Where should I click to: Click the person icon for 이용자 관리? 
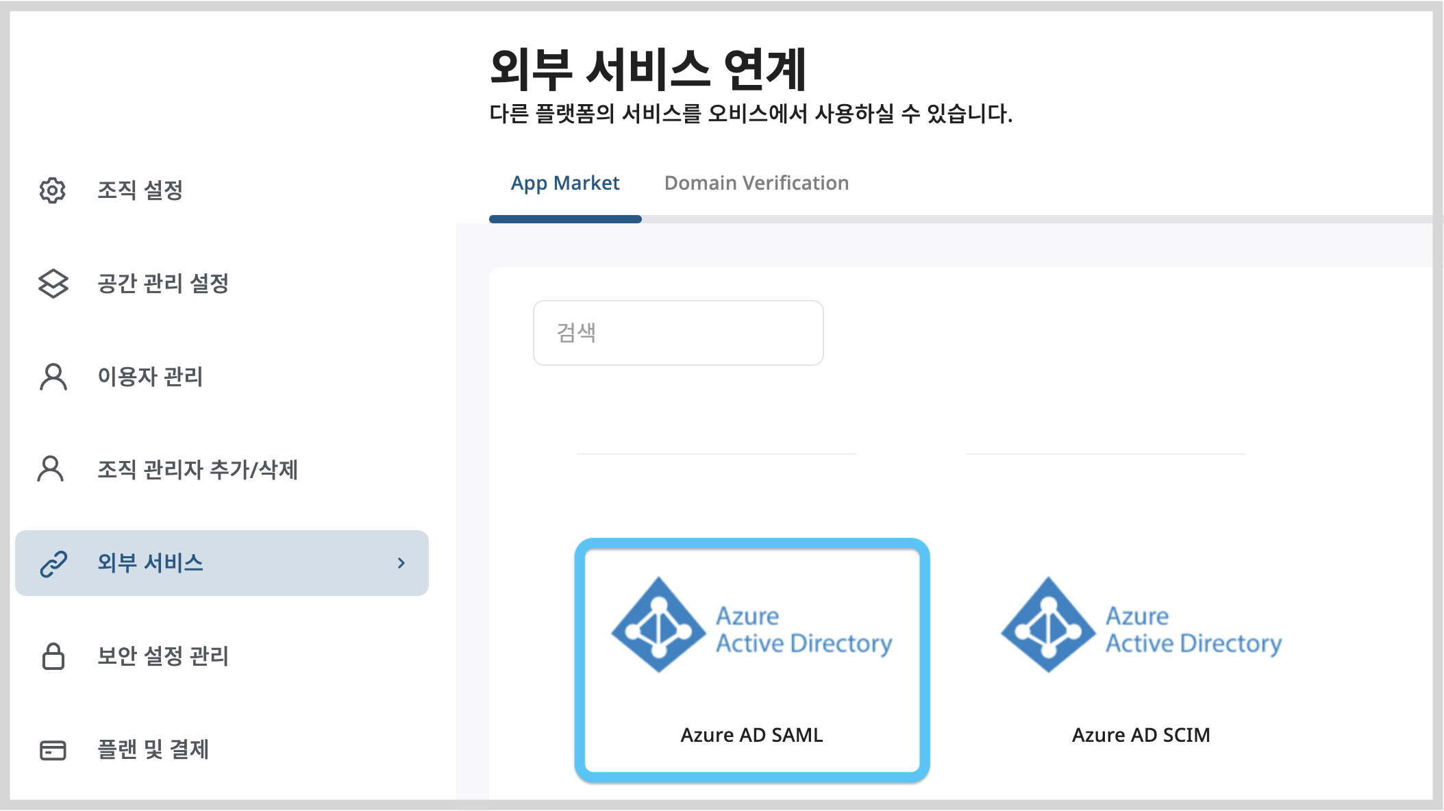click(53, 377)
